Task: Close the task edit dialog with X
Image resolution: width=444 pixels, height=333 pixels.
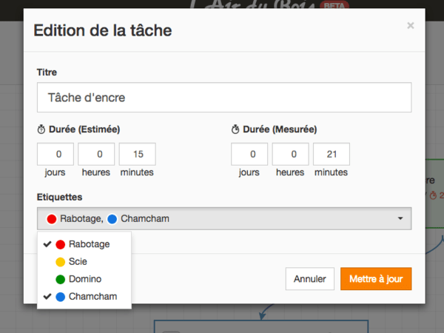Action: (411, 26)
